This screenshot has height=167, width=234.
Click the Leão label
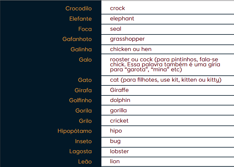(85, 162)
